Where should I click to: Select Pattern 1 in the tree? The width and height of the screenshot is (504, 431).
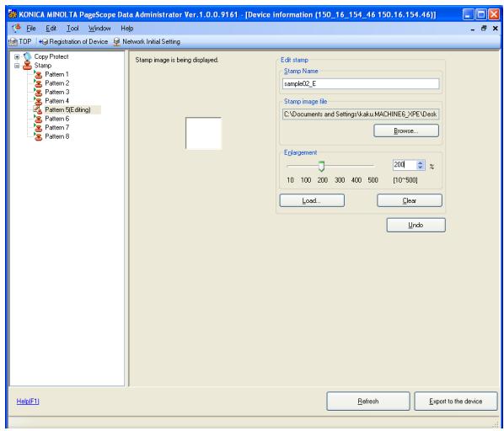point(56,74)
